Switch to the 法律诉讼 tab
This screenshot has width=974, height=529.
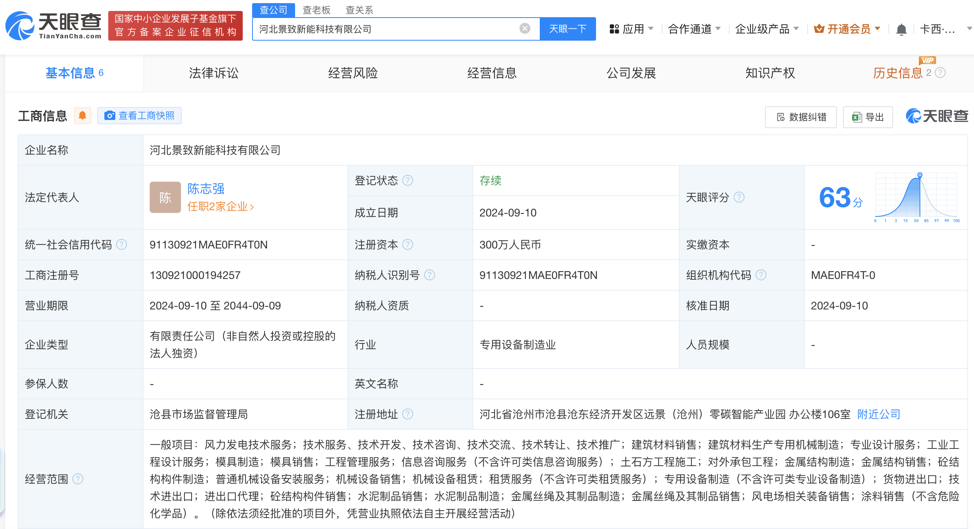point(213,73)
